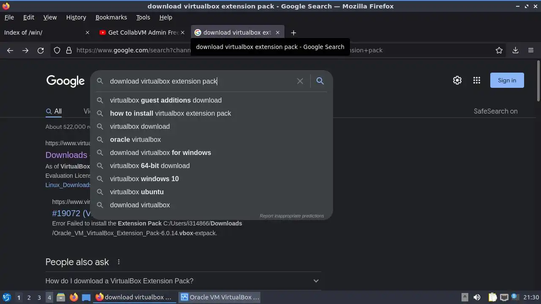541x304 pixels.
Task: Open the View menu
Action: click(x=50, y=17)
